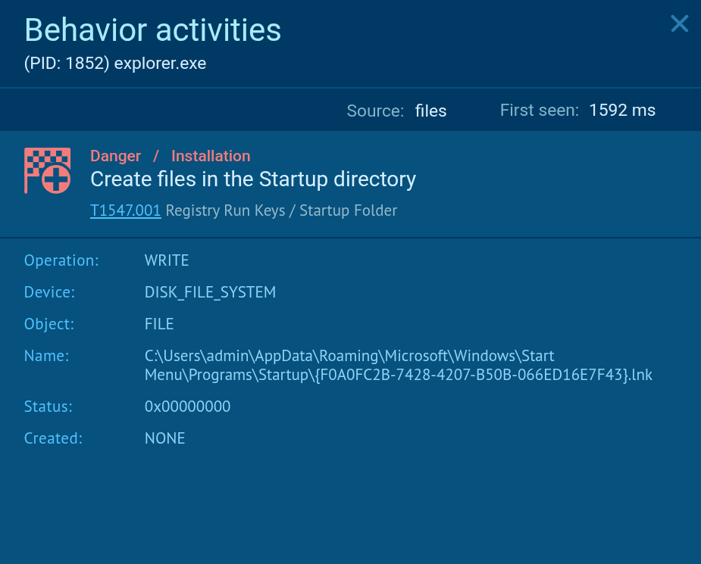Click the WRITE operation value
Viewport: 701px width, 564px height.
coord(167,260)
